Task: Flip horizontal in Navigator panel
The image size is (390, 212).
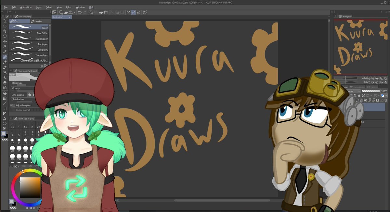Action: (x=382, y=82)
